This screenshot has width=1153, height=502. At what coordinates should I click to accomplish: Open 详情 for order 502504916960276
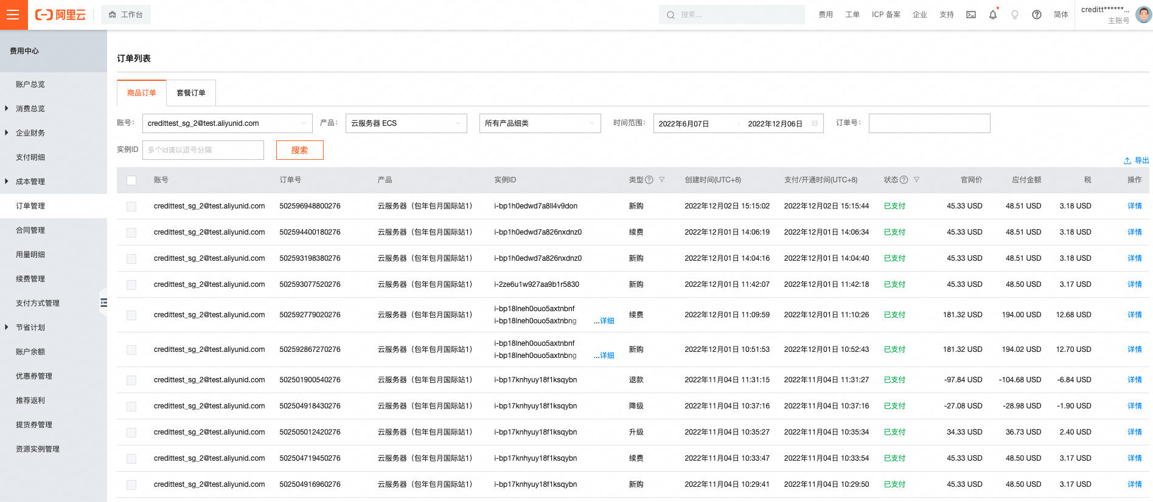[x=1135, y=484]
